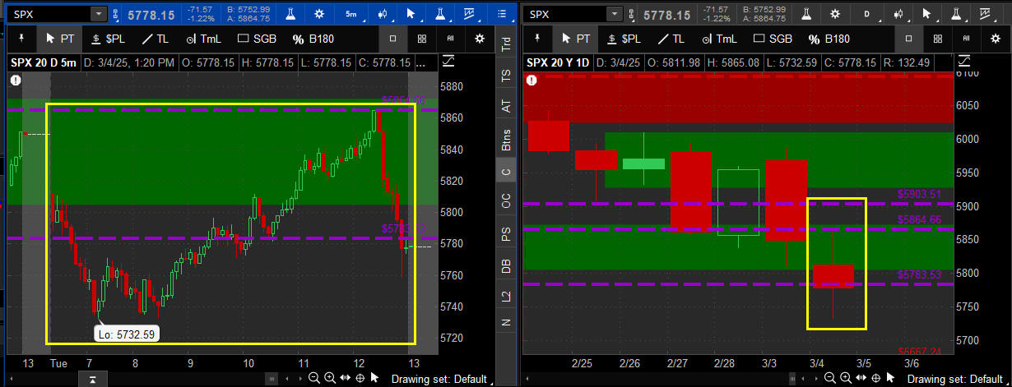1012x387 pixels.
Task: Open the right chart's 'Drawing set: Default' menu
Action: point(957,379)
